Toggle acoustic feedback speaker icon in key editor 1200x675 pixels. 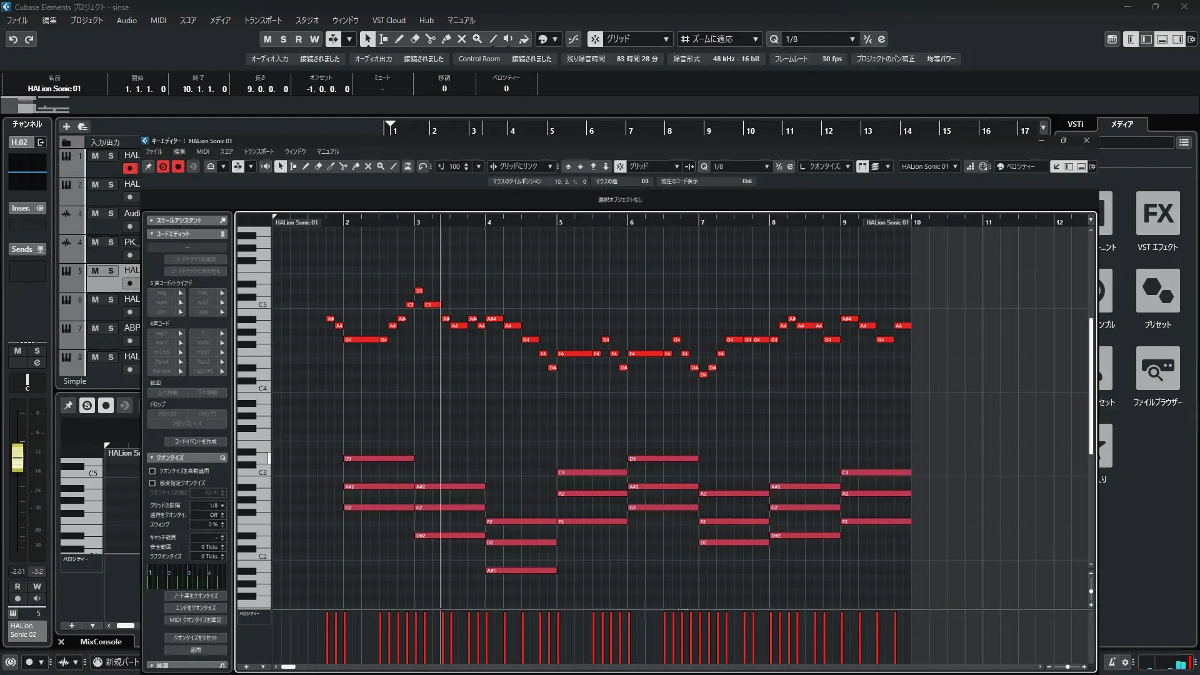coord(266,166)
